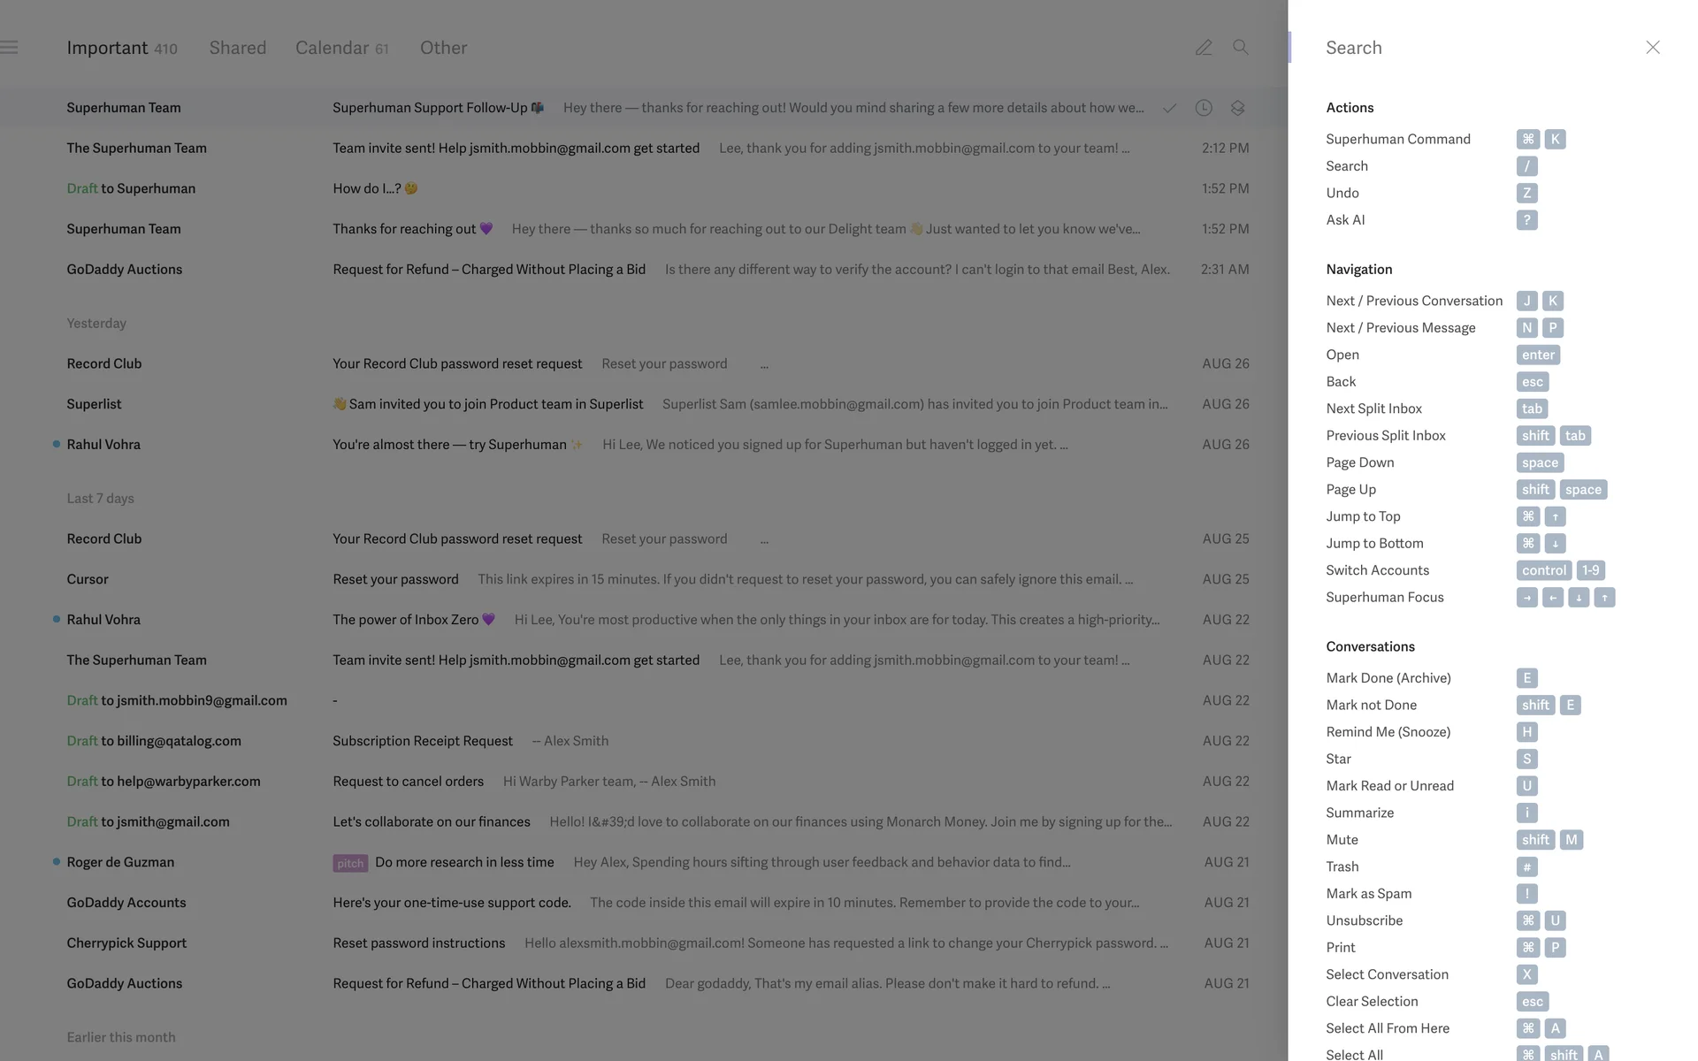1698x1061 pixels.
Task: Close the shortcuts panel with X
Action: pyautogui.click(x=1652, y=48)
